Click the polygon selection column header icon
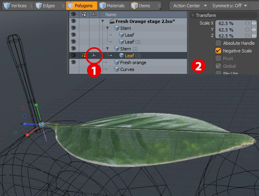 tap(84, 15)
